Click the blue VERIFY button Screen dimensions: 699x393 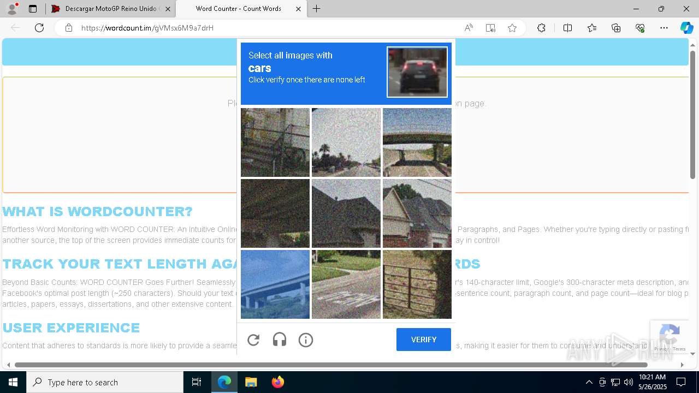(424, 340)
